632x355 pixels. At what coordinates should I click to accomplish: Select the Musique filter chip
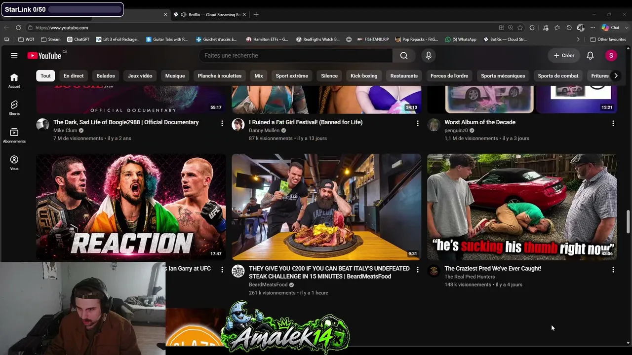tap(175, 76)
